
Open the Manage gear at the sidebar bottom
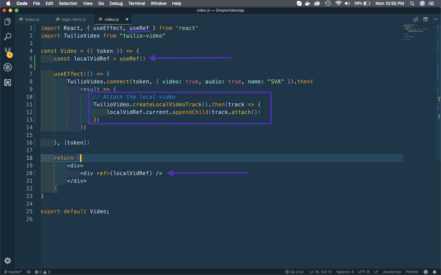point(8,261)
